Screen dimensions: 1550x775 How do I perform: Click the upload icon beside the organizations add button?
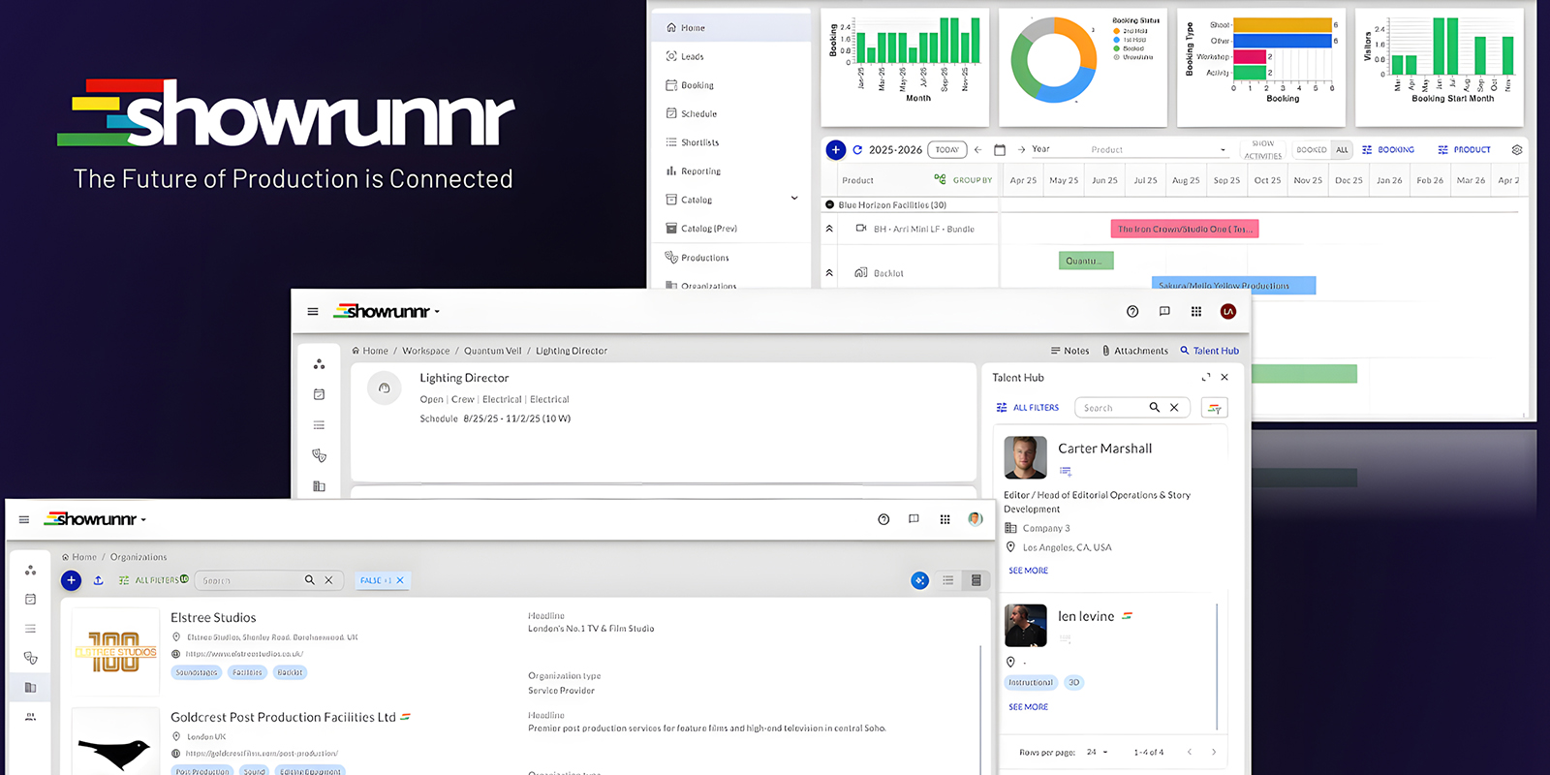(x=98, y=580)
